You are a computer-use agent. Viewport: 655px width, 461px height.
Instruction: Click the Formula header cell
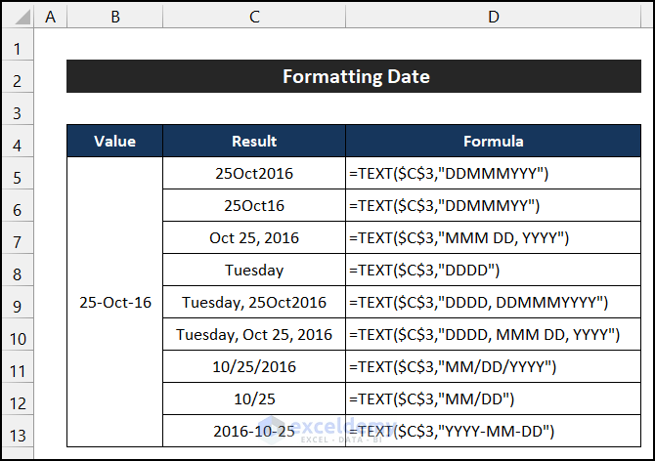point(494,142)
